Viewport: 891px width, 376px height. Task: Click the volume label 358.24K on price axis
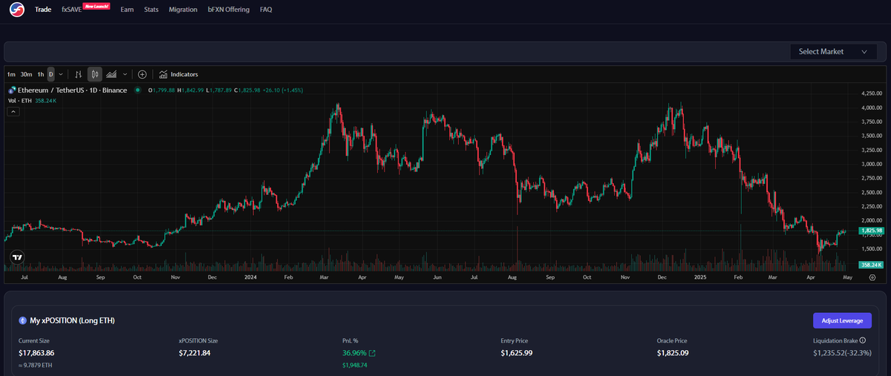pyautogui.click(x=872, y=265)
